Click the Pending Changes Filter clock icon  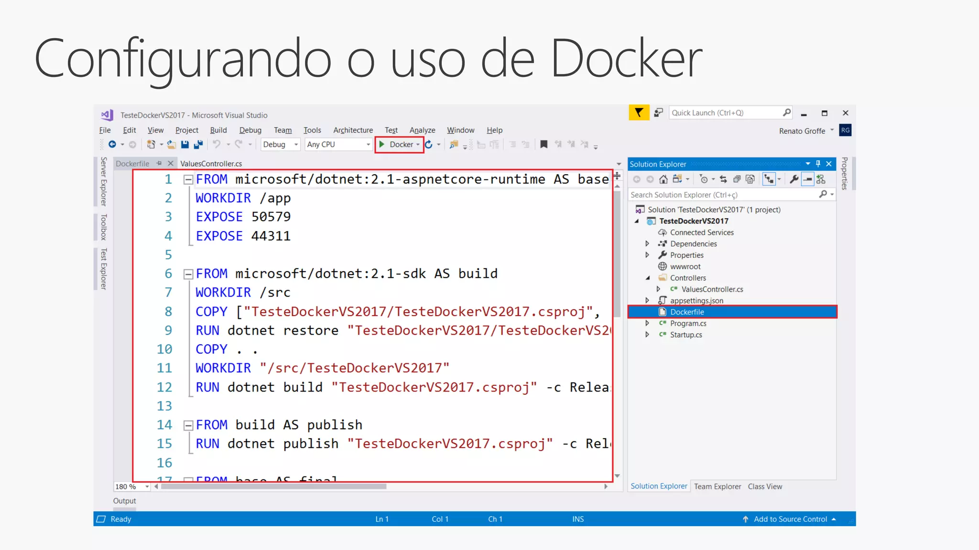pos(704,179)
